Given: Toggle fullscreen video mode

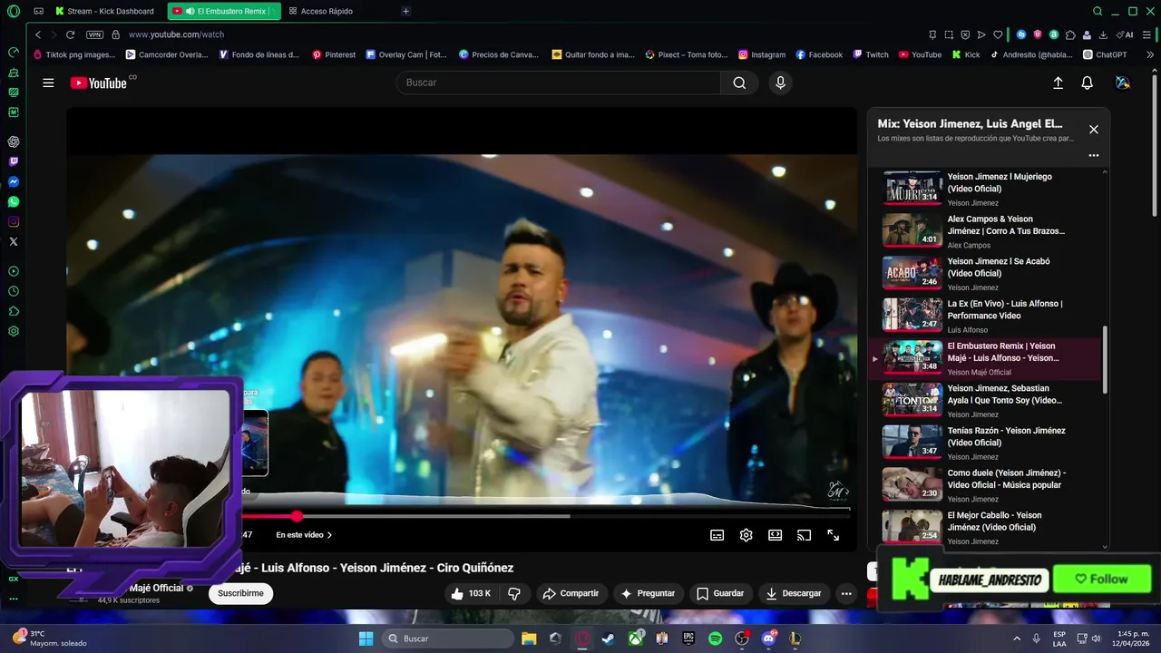Looking at the screenshot, I should 833,535.
